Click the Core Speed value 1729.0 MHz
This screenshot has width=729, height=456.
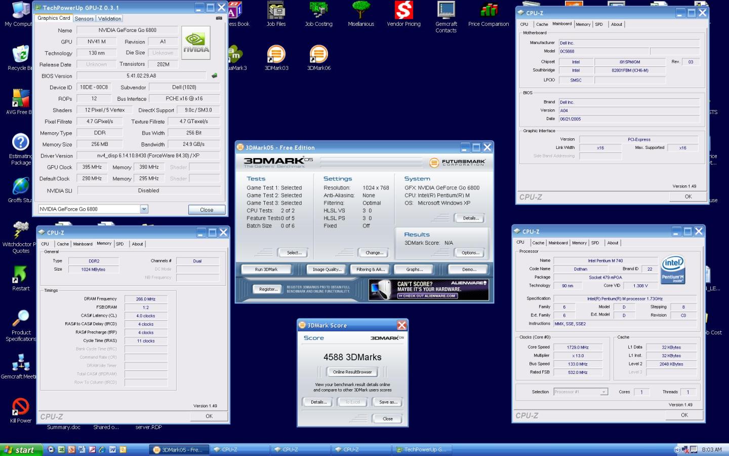click(x=578, y=348)
